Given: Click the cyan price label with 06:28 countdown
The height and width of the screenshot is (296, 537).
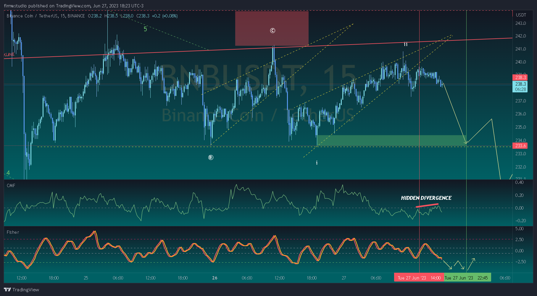Looking at the screenshot, I should click(520, 86).
